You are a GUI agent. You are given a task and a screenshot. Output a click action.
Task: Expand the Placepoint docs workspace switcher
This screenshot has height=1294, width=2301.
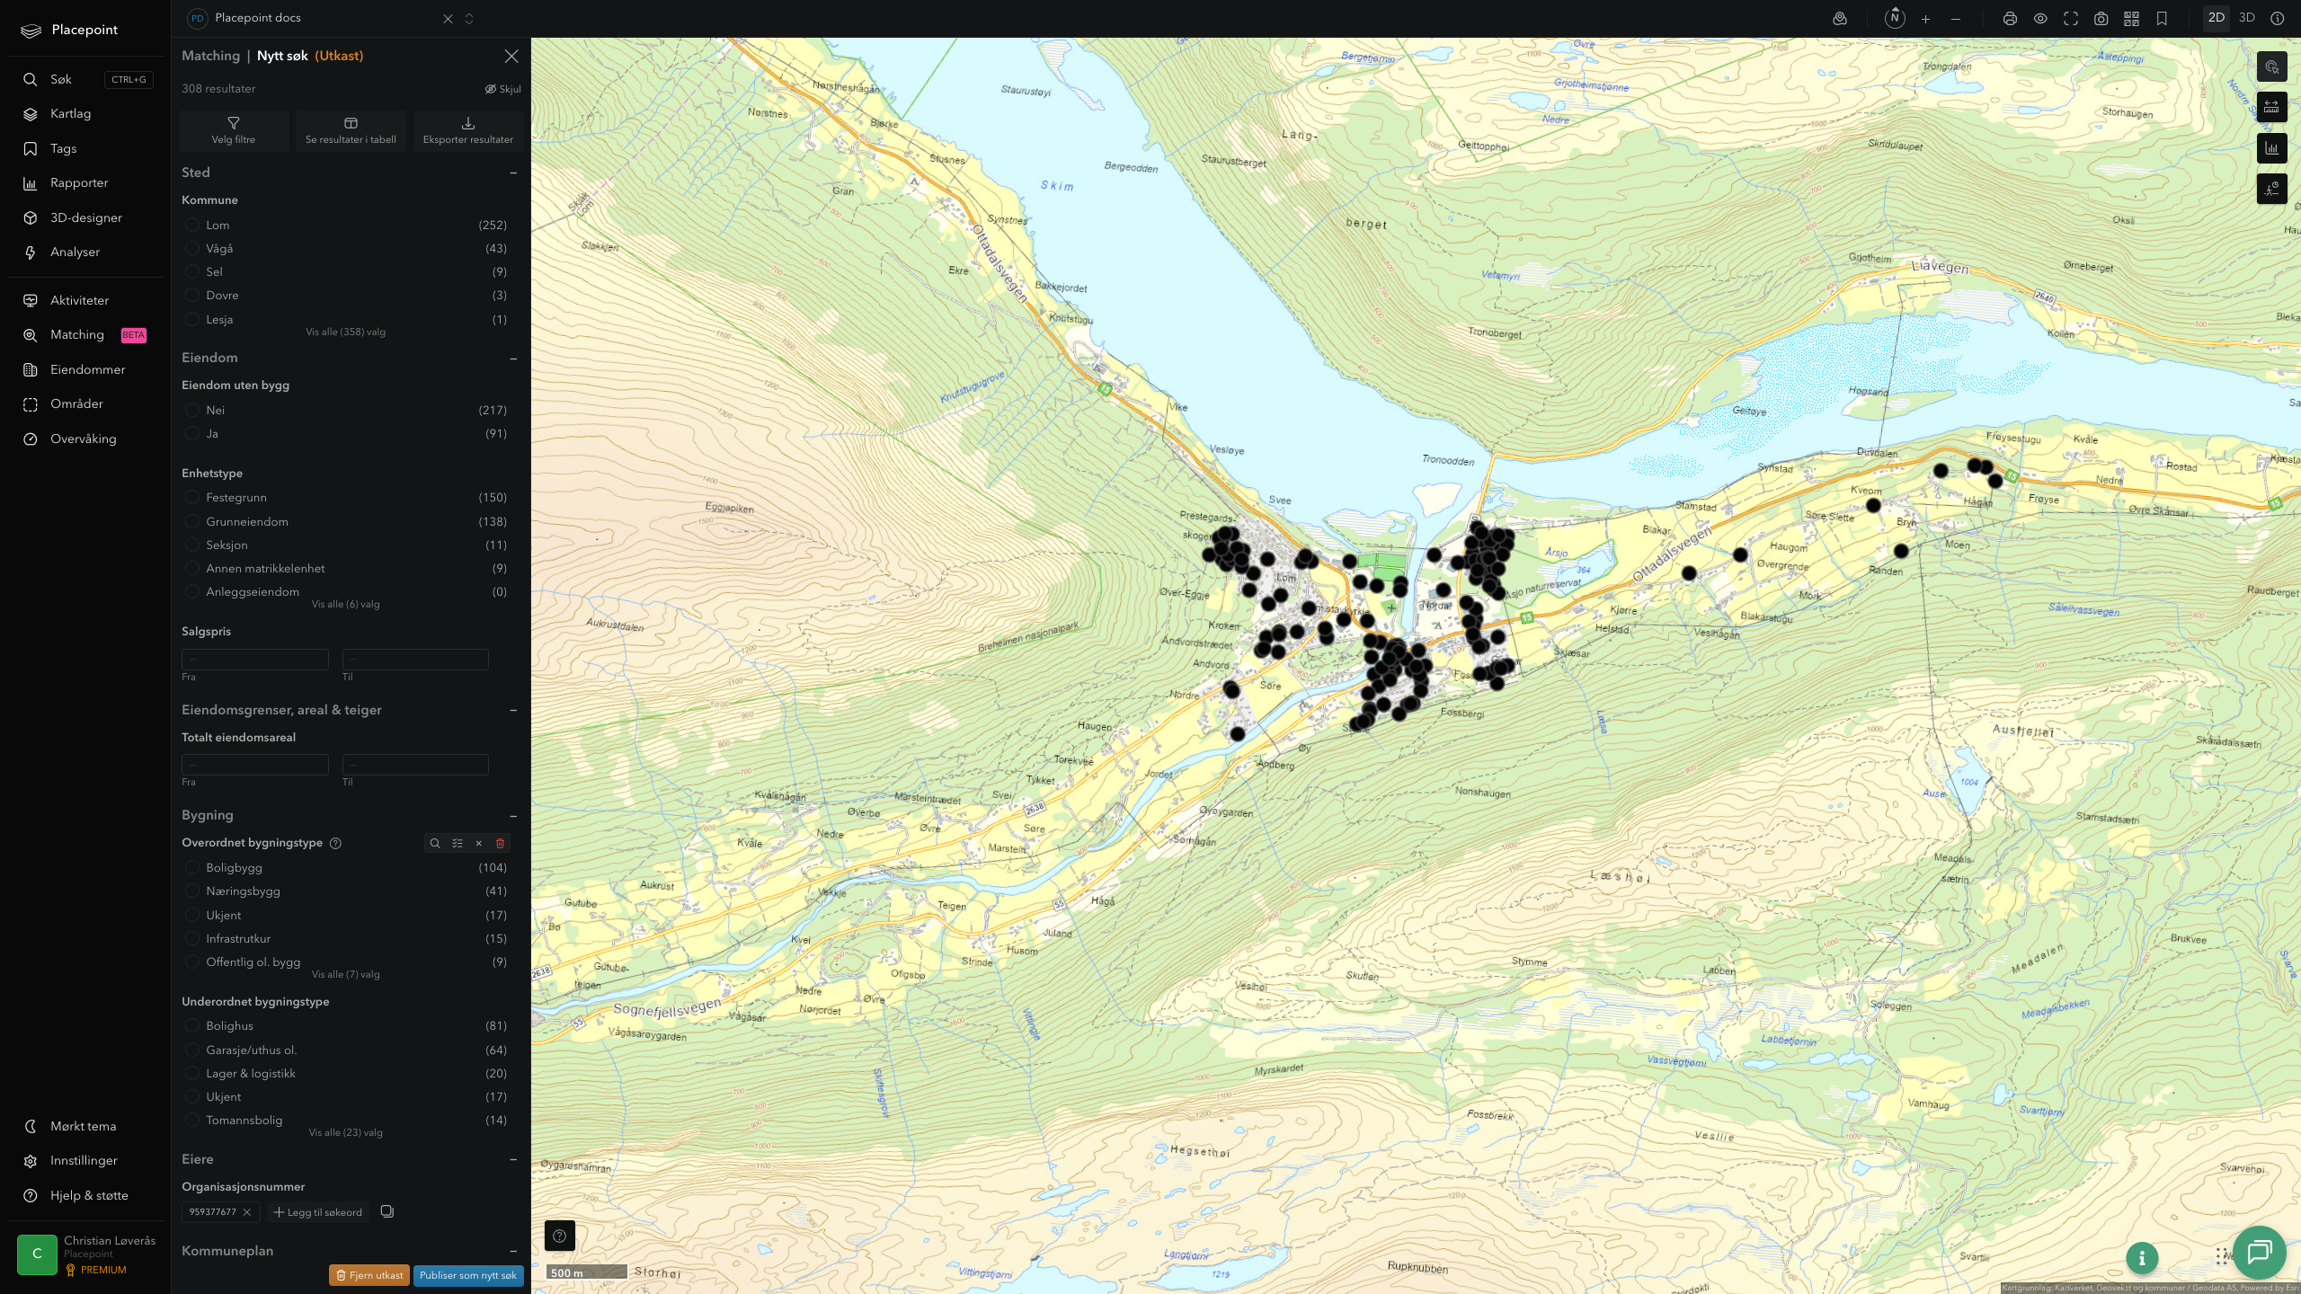coord(469,19)
